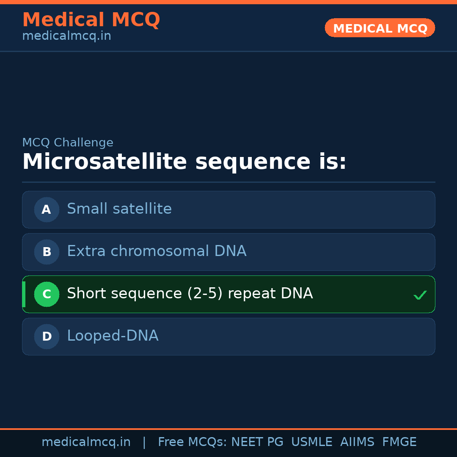457x457 pixels.
Task: Click "AIIMS" in the footer
Action: 357,442
